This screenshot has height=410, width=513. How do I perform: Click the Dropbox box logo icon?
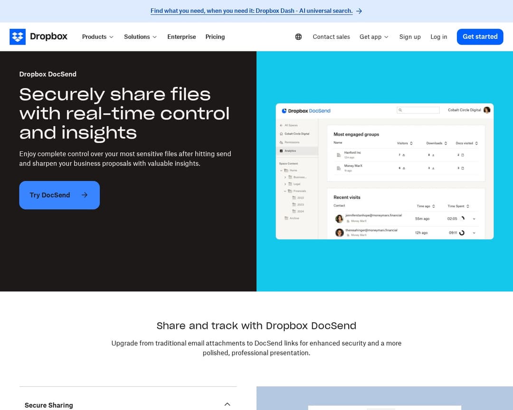point(18,37)
